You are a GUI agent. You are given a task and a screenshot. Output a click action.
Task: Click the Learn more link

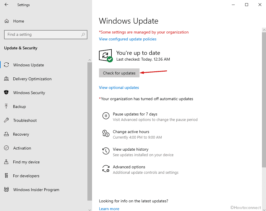point(109,209)
